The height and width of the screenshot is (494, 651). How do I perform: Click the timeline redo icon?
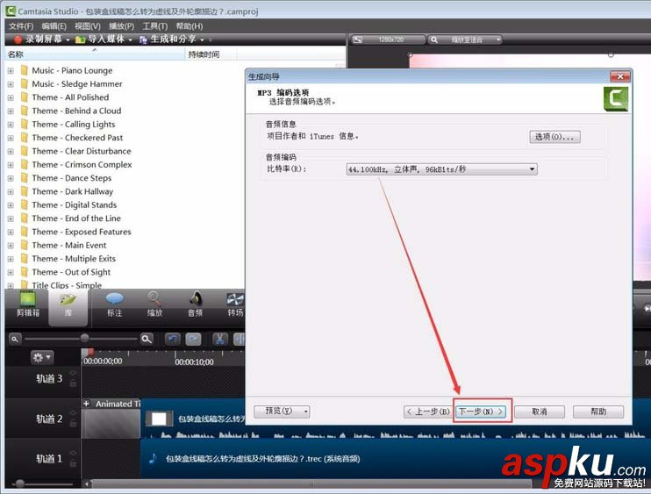pos(194,340)
